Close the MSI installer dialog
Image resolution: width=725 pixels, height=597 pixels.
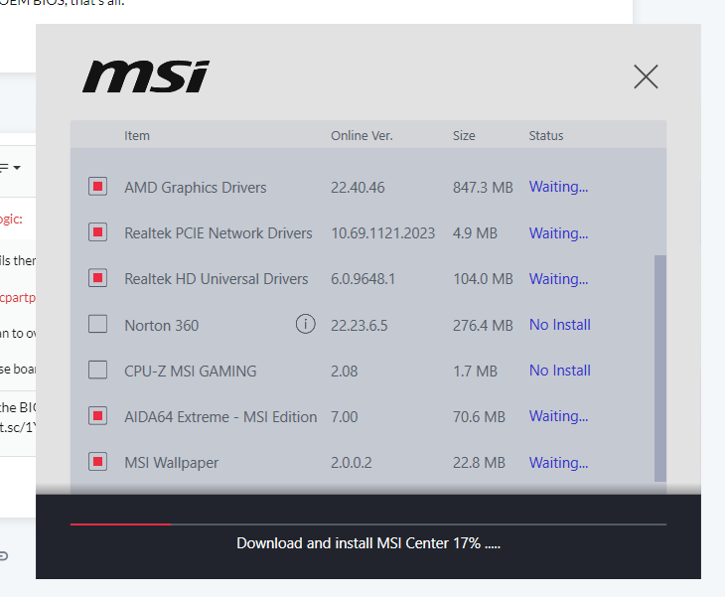pyautogui.click(x=646, y=76)
